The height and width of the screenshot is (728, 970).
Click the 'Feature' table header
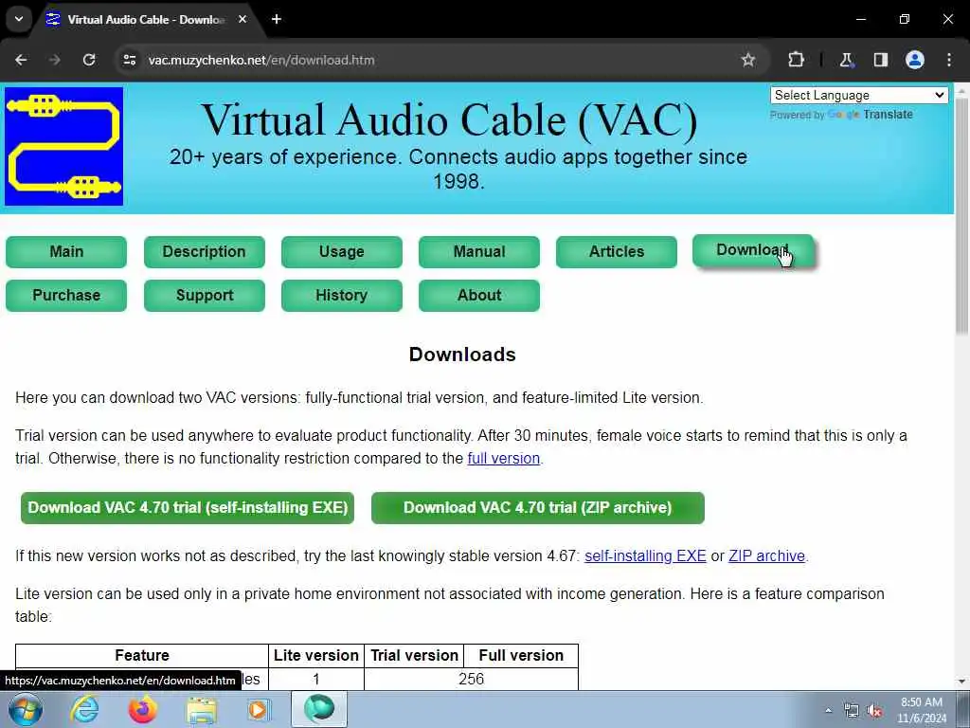pos(142,656)
